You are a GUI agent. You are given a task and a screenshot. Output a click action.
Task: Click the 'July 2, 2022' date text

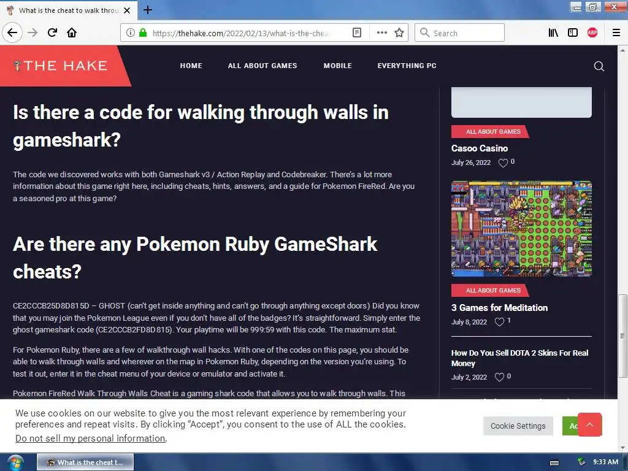(469, 377)
